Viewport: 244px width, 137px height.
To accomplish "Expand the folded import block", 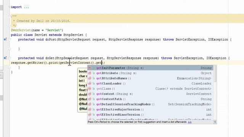I will (10, 7).
